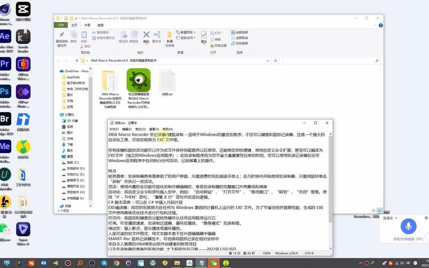Click the 复制到 icon in Explorer ribbon
The width and height of the screenshot is (429, 268).
pos(134,35)
